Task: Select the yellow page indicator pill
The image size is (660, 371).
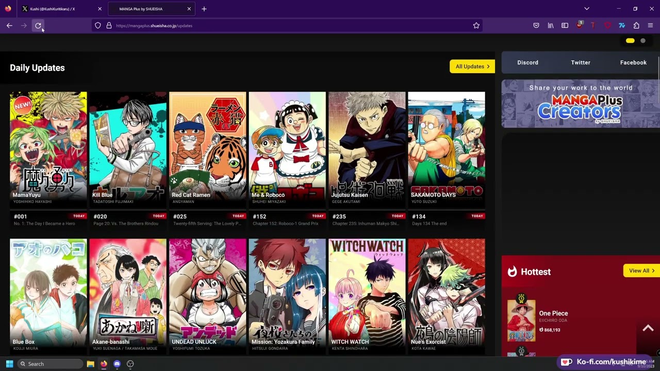Action: tap(630, 41)
